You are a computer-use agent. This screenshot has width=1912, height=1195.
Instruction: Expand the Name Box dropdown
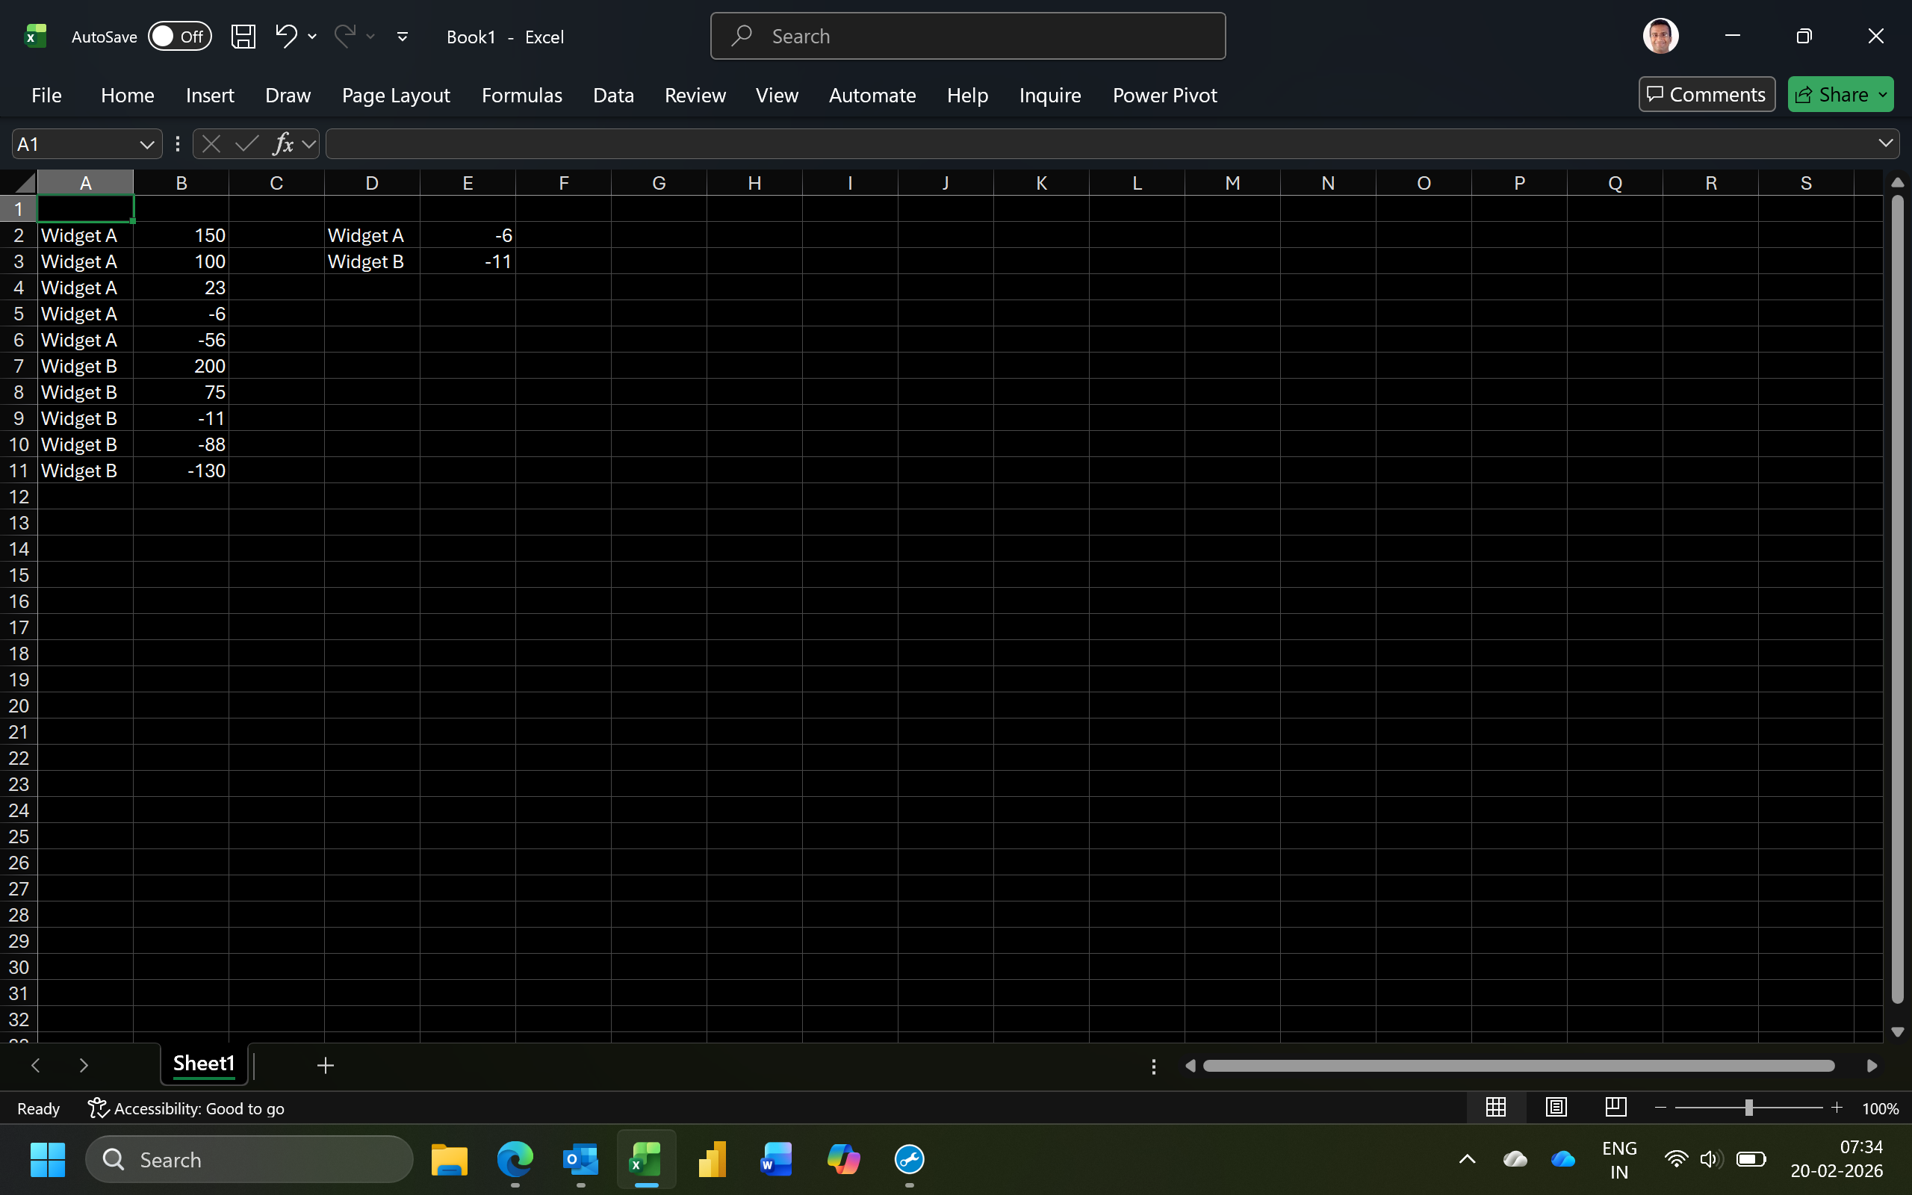coord(146,144)
